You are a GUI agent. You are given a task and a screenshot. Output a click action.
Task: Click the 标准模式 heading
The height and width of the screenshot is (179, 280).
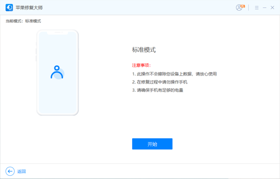click(x=144, y=50)
